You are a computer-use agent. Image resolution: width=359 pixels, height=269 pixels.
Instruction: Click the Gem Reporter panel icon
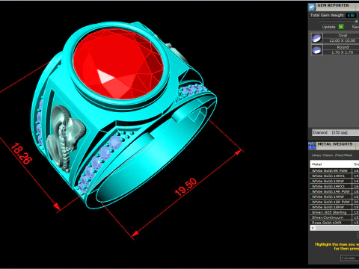click(x=312, y=7)
